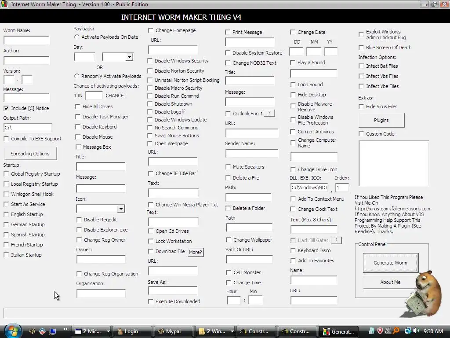Click the 9:30 AM taskbar clock
The height and width of the screenshot is (338, 450).
(433, 331)
